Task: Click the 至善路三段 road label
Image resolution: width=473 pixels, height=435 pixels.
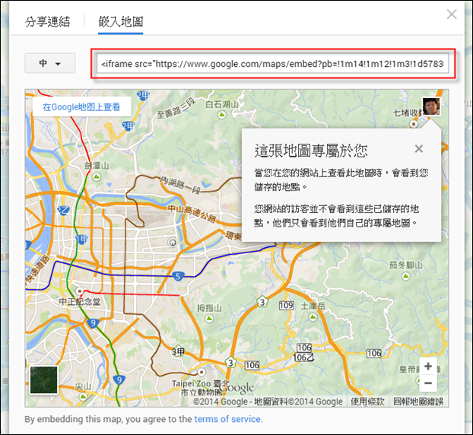Action: tap(176, 108)
